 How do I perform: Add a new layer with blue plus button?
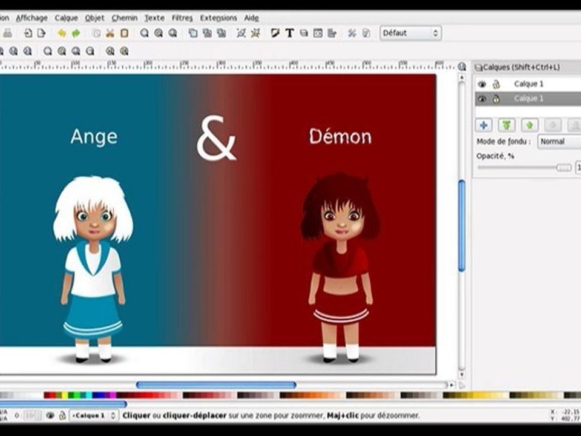click(x=484, y=125)
